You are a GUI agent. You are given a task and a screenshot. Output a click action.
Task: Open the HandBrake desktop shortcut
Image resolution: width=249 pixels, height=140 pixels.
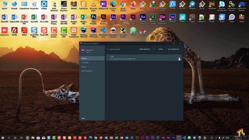212,5
